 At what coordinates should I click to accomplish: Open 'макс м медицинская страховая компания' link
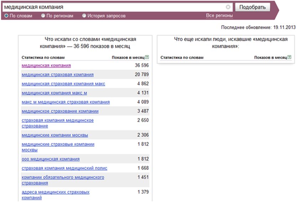point(66,102)
